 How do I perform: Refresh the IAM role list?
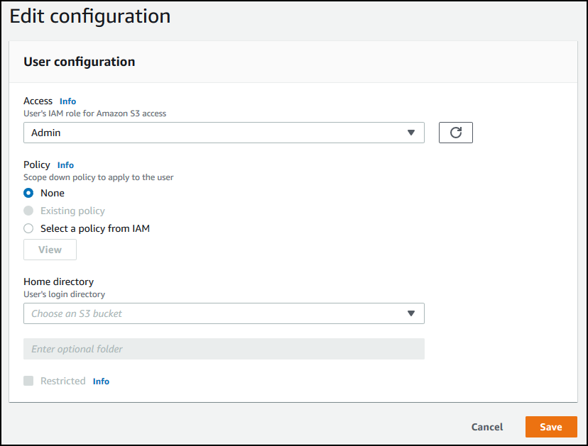455,132
